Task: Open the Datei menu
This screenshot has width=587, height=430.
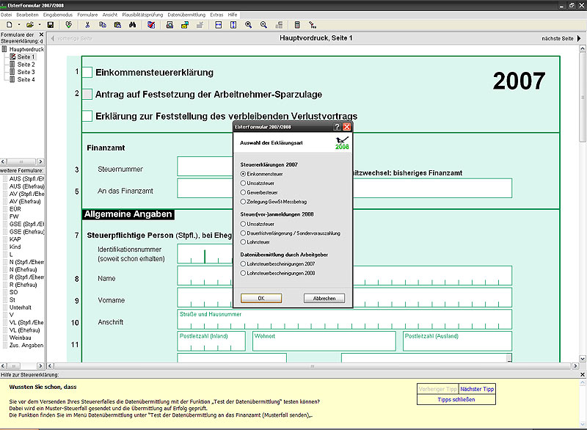Action: tap(6, 15)
